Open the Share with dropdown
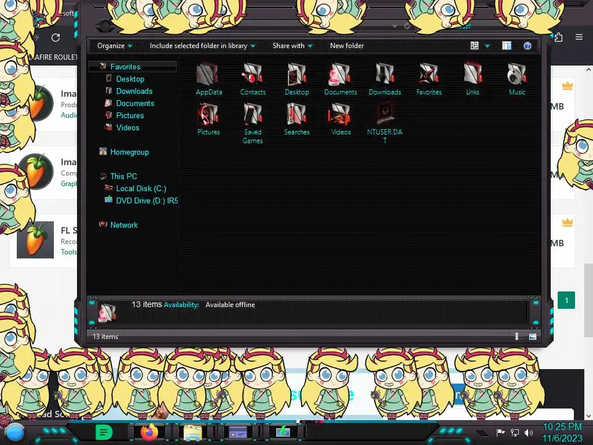This screenshot has height=445, width=593. pos(292,46)
